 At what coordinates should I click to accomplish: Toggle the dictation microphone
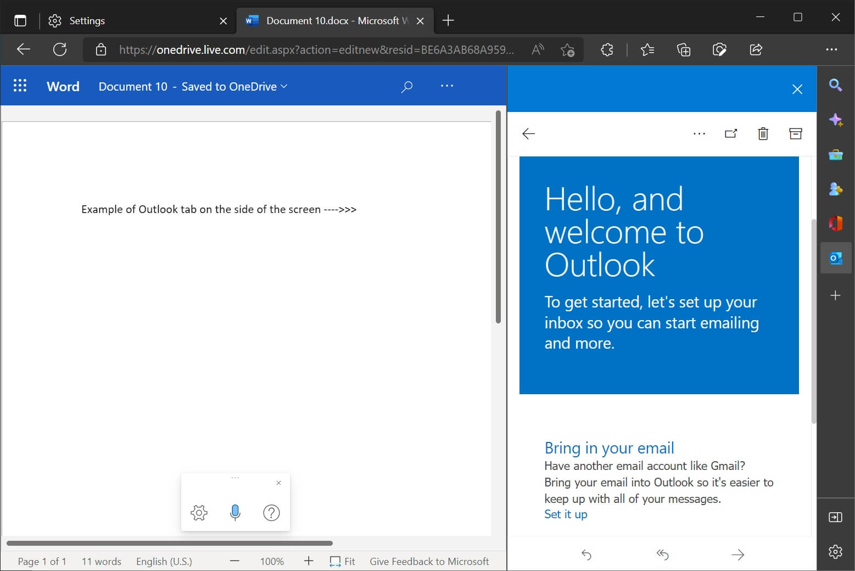pyautogui.click(x=235, y=513)
